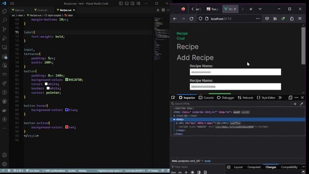
Task: Switch to the Debugger devtools tab
Action: click(x=225, y=98)
